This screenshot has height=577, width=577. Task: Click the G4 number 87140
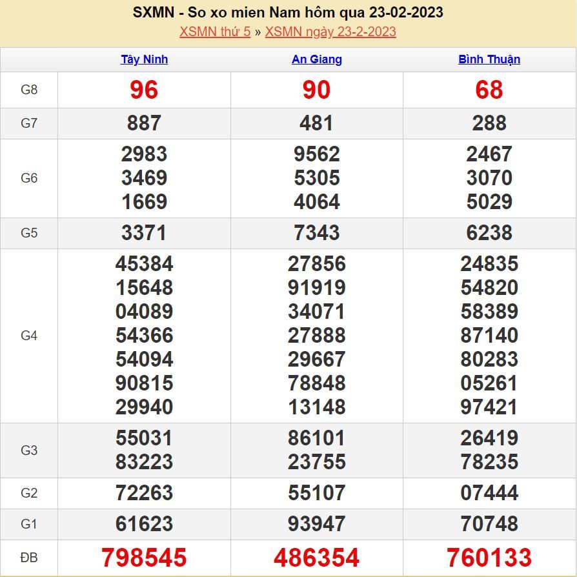tap(489, 336)
